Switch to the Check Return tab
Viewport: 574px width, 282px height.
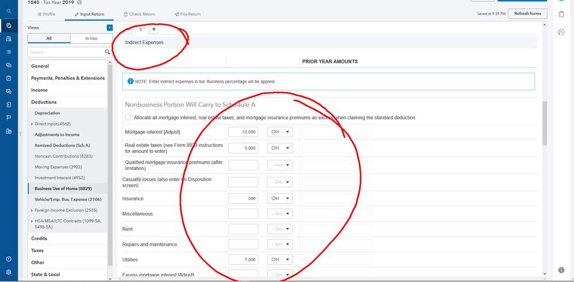tap(140, 14)
